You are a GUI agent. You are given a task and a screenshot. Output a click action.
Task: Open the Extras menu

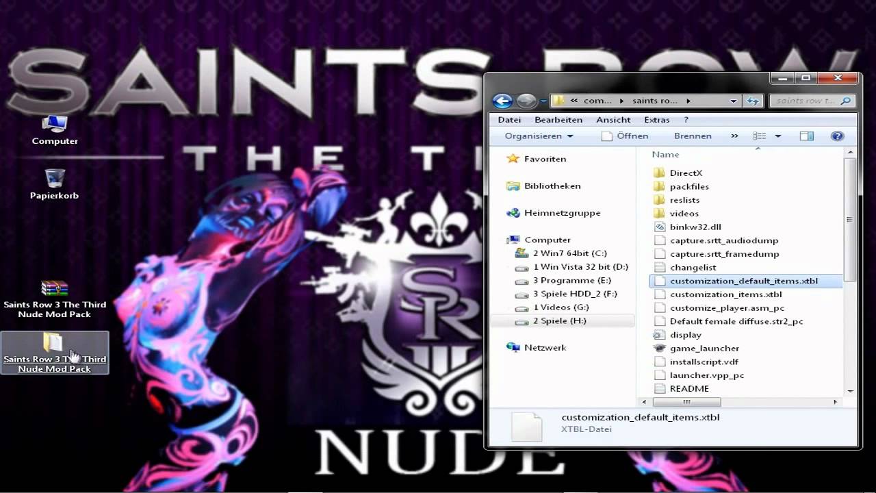click(657, 120)
